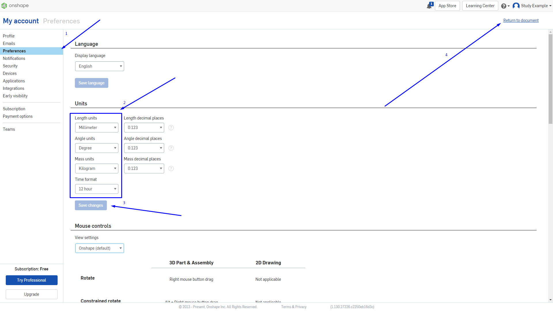Open the Display language dropdown
553x311 pixels.
pyautogui.click(x=100, y=66)
